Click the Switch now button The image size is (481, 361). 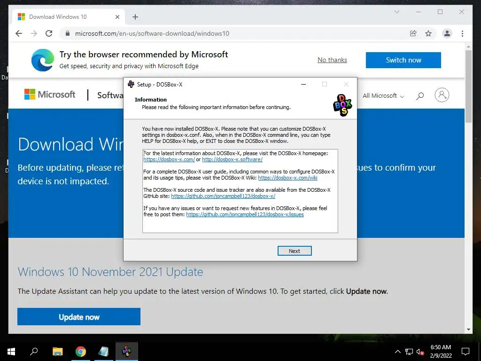tap(403, 60)
